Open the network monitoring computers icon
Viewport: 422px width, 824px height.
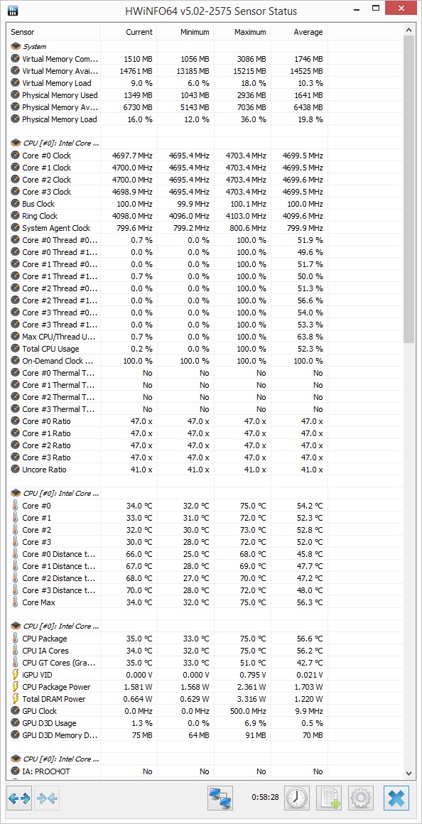point(221,798)
